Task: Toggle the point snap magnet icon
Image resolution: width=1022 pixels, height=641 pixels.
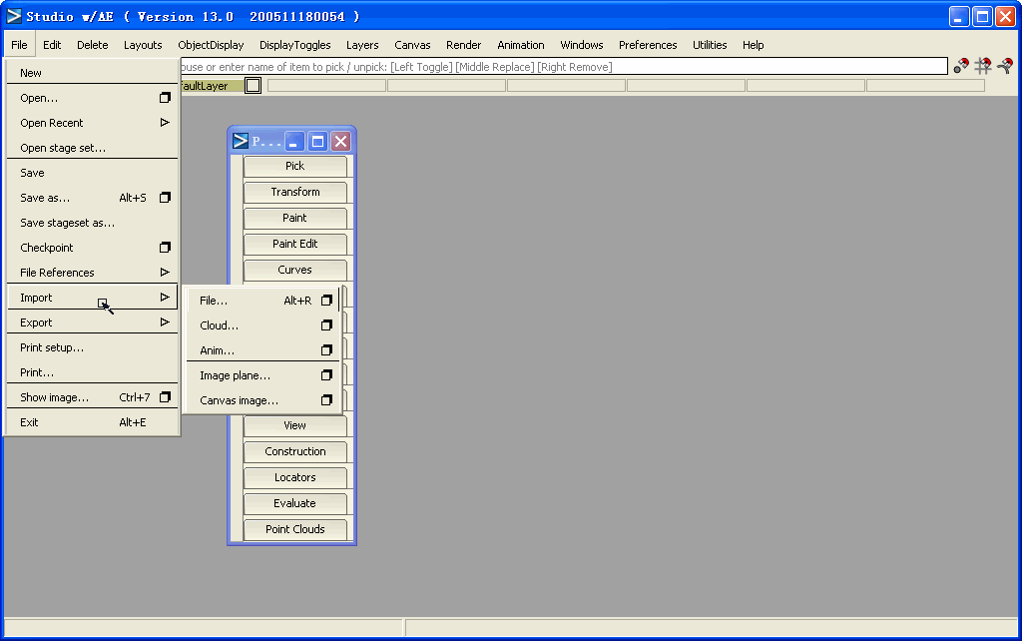Action: (961, 66)
